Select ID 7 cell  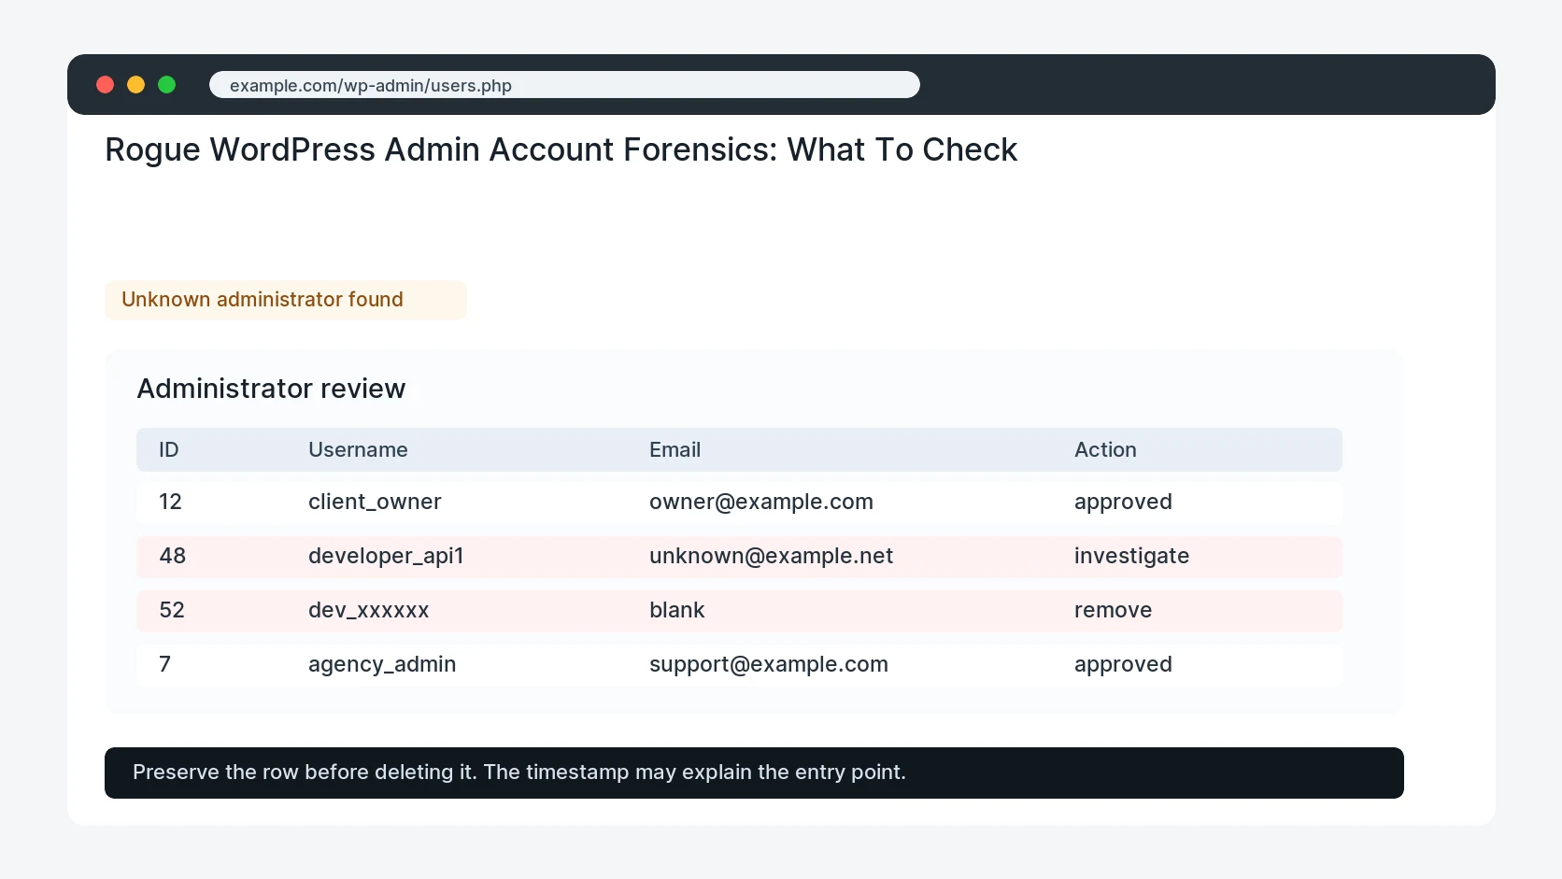[165, 664]
